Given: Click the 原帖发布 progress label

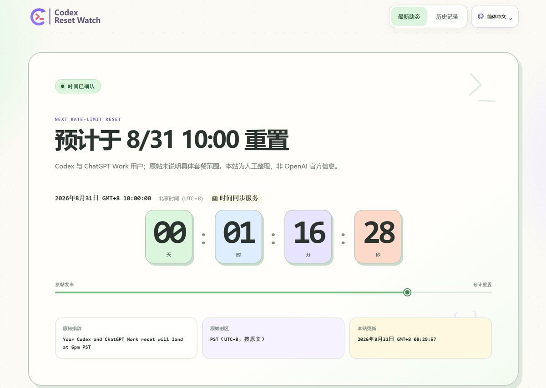Looking at the screenshot, I should pyautogui.click(x=64, y=284).
